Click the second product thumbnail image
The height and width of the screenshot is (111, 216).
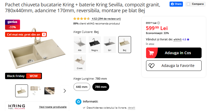click(36, 91)
